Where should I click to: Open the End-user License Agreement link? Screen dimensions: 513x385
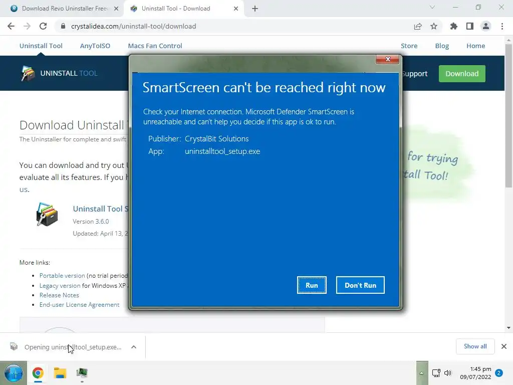(x=80, y=304)
